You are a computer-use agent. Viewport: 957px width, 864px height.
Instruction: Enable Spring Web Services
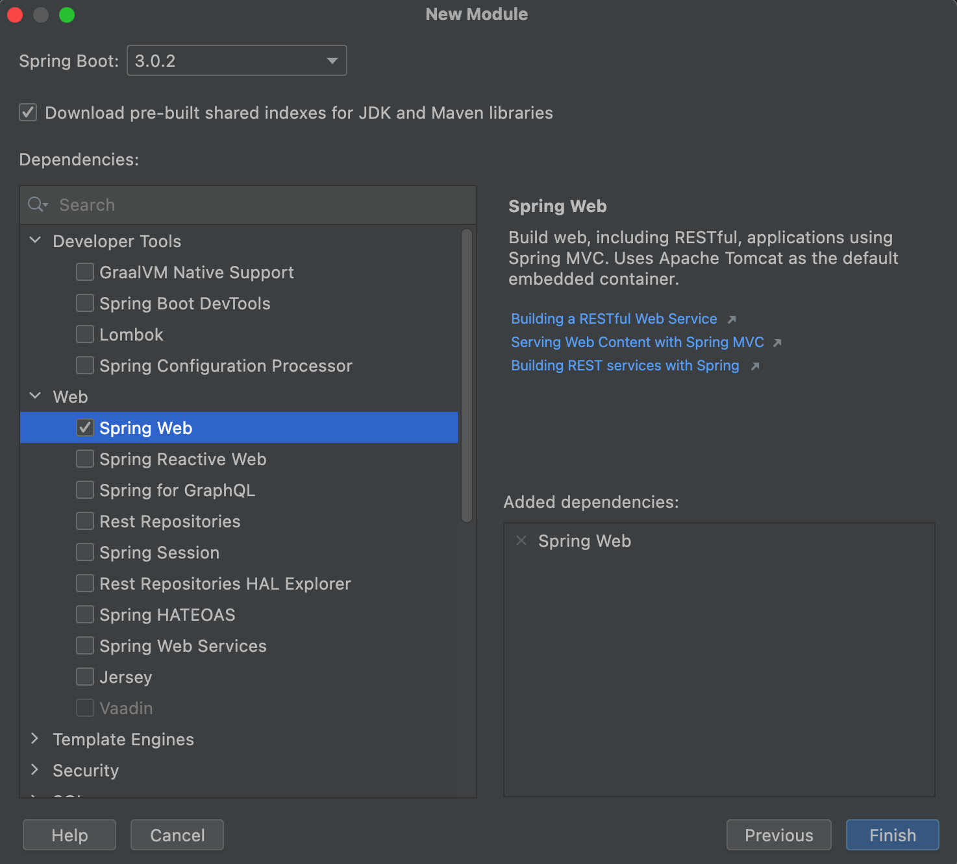point(85,645)
